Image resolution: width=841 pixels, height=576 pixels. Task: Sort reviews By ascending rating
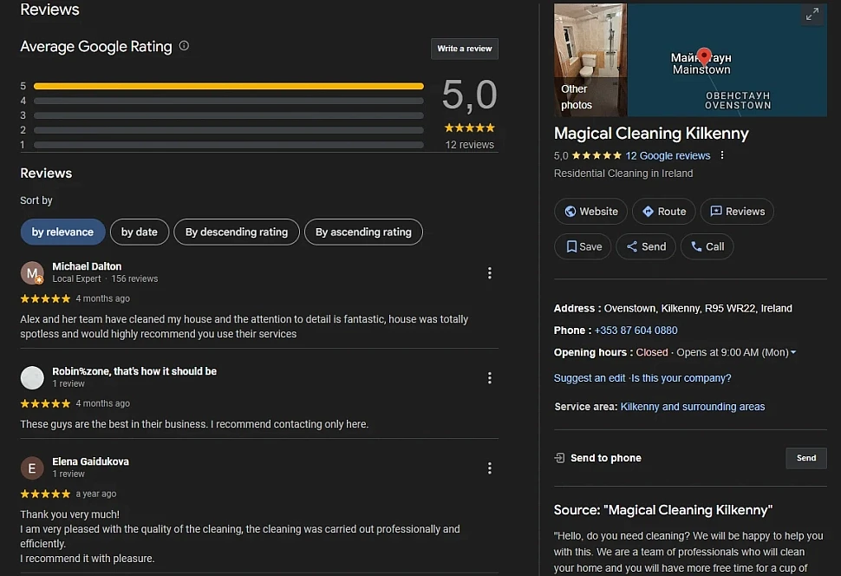click(363, 232)
